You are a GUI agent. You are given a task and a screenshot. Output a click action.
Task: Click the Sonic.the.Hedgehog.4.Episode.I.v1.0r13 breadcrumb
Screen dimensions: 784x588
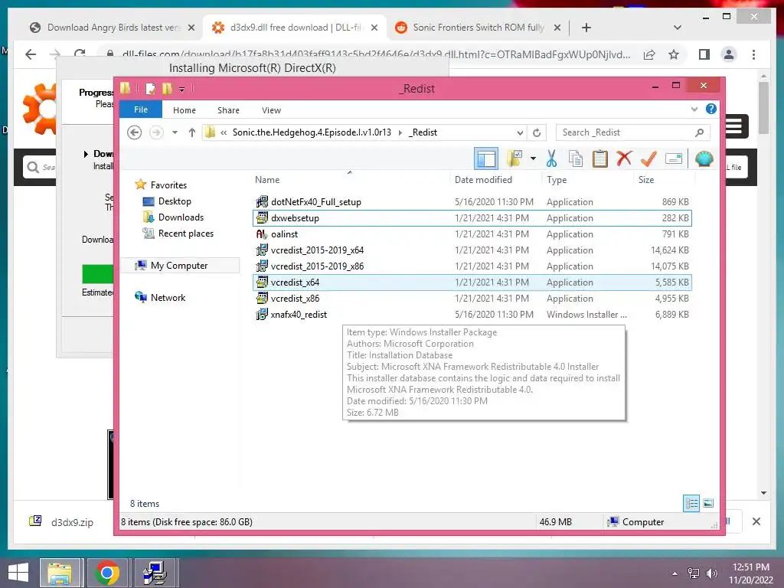[x=312, y=132]
